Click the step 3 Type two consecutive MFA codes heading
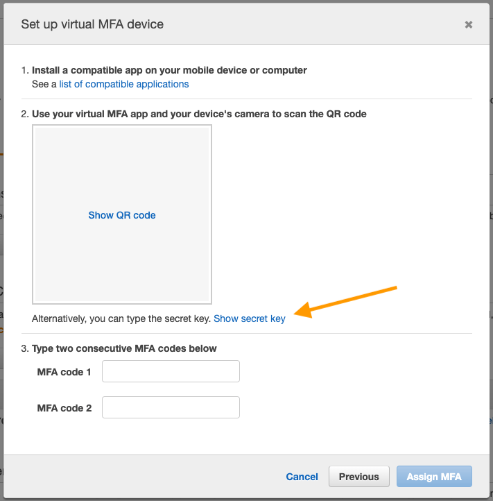Image resolution: width=493 pixels, height=501 pixels. [124, 348]
